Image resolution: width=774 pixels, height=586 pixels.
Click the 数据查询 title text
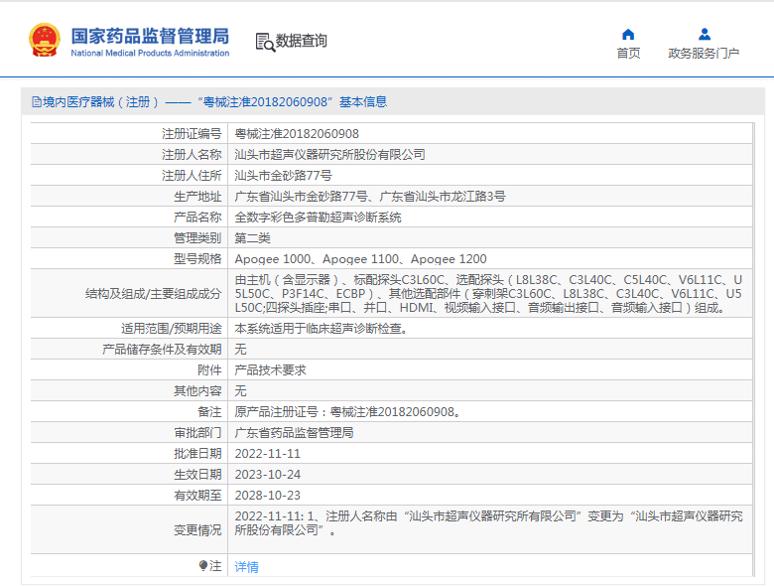pyautogui.click(x=301, y=41)
